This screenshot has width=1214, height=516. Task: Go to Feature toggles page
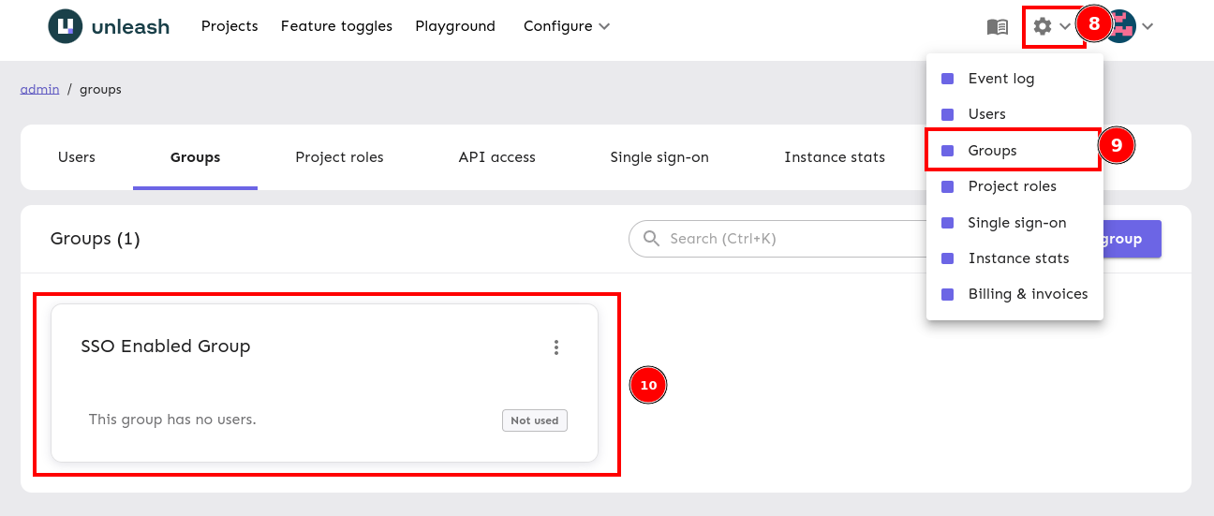[x=336, y=26]
